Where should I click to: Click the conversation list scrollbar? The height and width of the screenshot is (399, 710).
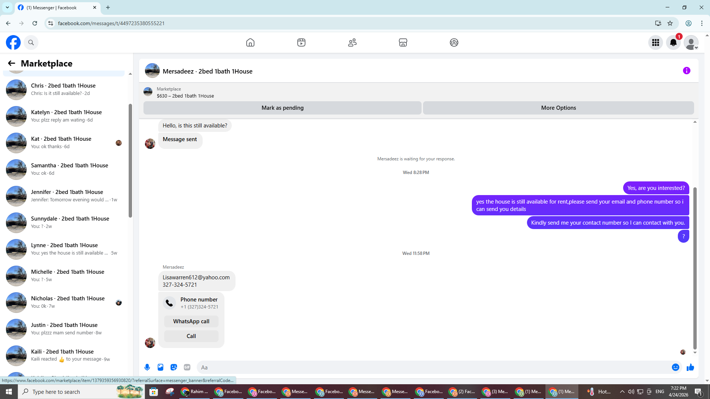coord(130,161)
